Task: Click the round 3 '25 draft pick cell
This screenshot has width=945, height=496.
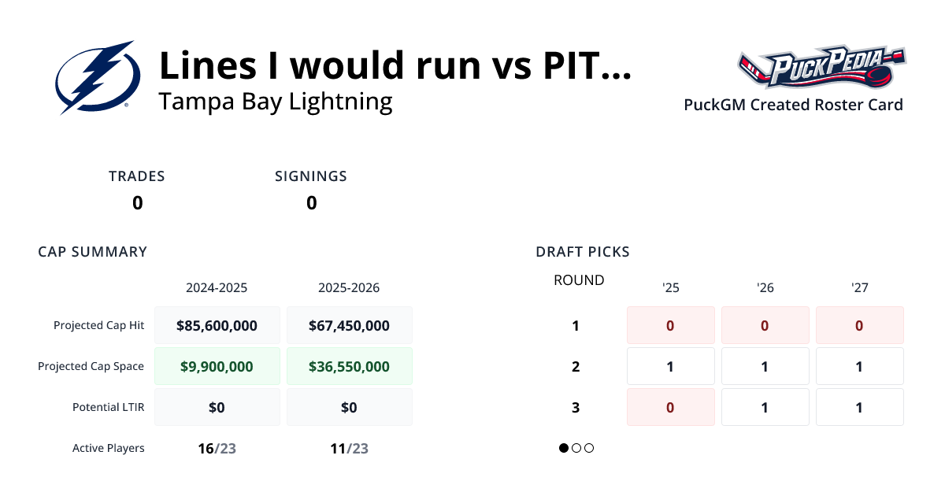Action: (x=670, y=407)
